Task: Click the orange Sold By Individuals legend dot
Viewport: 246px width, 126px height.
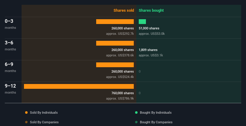Action: click(x=26, y=113)
